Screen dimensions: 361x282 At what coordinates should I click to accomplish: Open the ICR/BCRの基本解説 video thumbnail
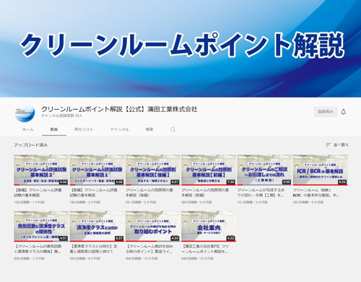321,170
